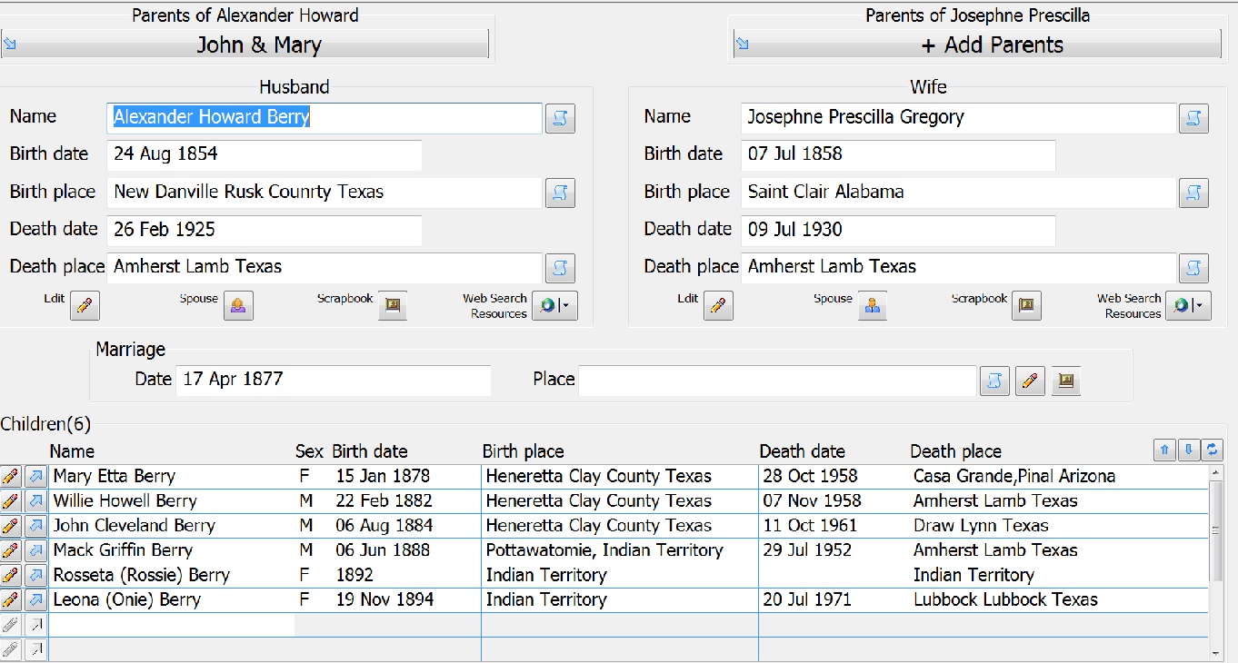Image resolution: width=1238 pixels, height=663 pixels.
Task: Click the sort children refresh icon
Action: pos(1212,450)
